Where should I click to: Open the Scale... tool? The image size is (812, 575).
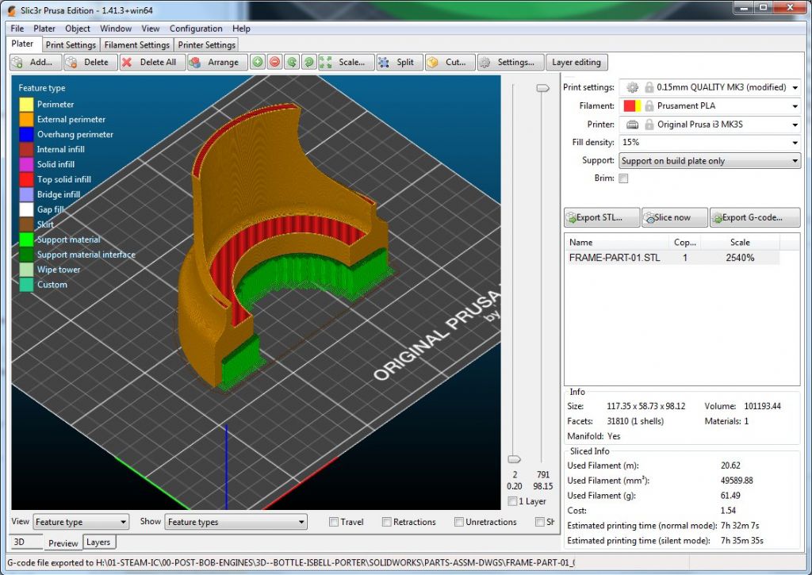(346, 62)
